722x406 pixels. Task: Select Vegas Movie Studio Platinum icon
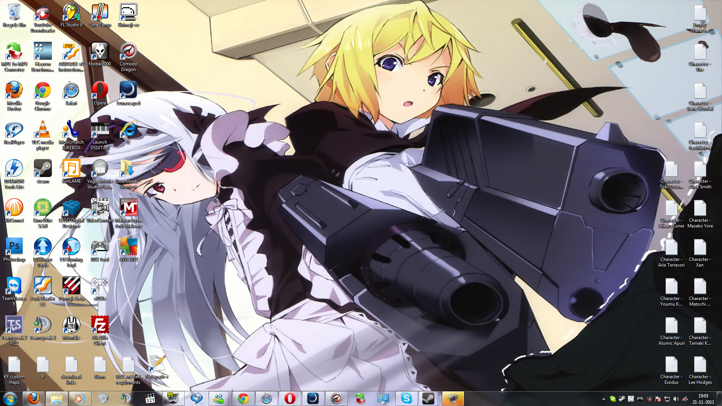tap(100, 174)
